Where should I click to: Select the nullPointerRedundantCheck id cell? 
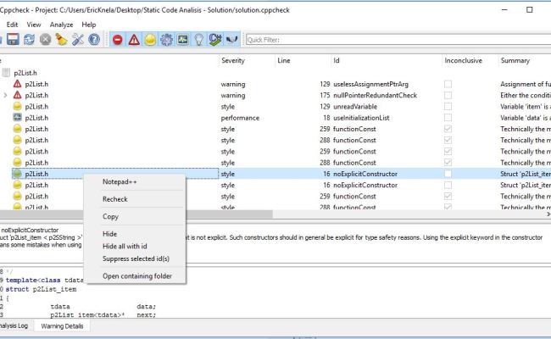pos(375,95)
